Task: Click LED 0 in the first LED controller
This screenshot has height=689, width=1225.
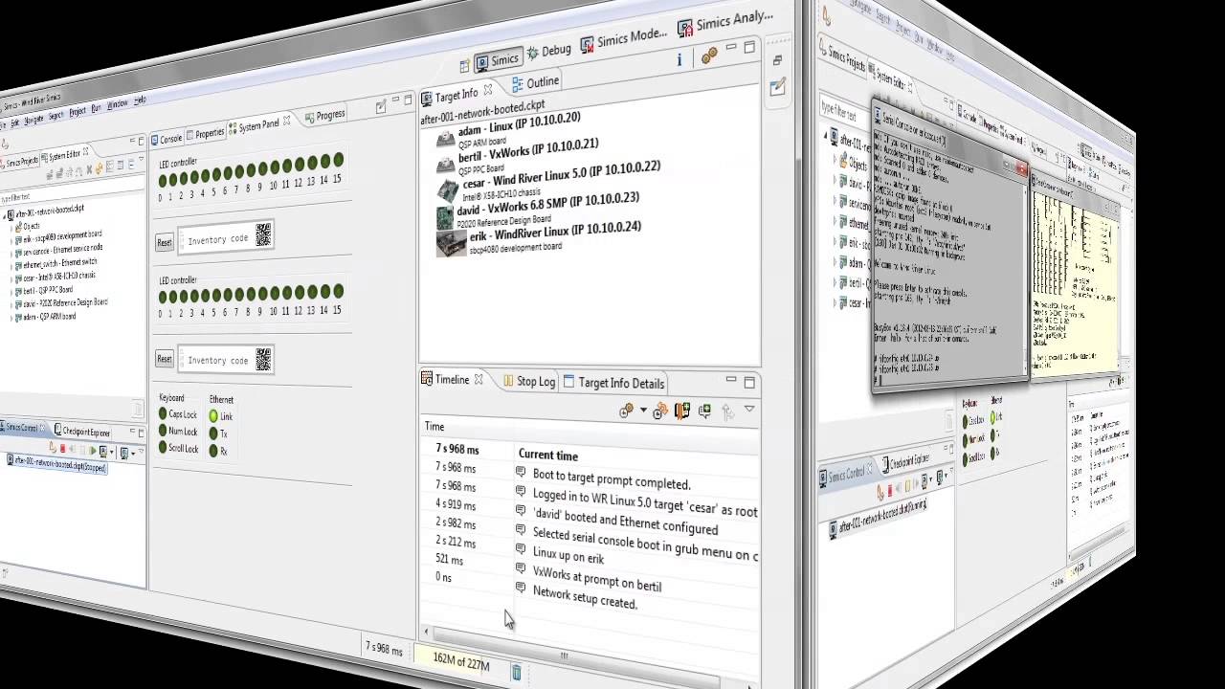Action: click(x=163, y=180)
